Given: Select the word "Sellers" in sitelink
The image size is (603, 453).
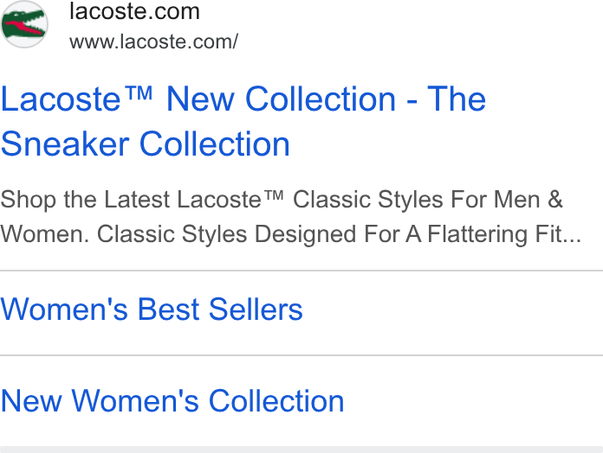Looking at the screenshot, I should 256,309.
